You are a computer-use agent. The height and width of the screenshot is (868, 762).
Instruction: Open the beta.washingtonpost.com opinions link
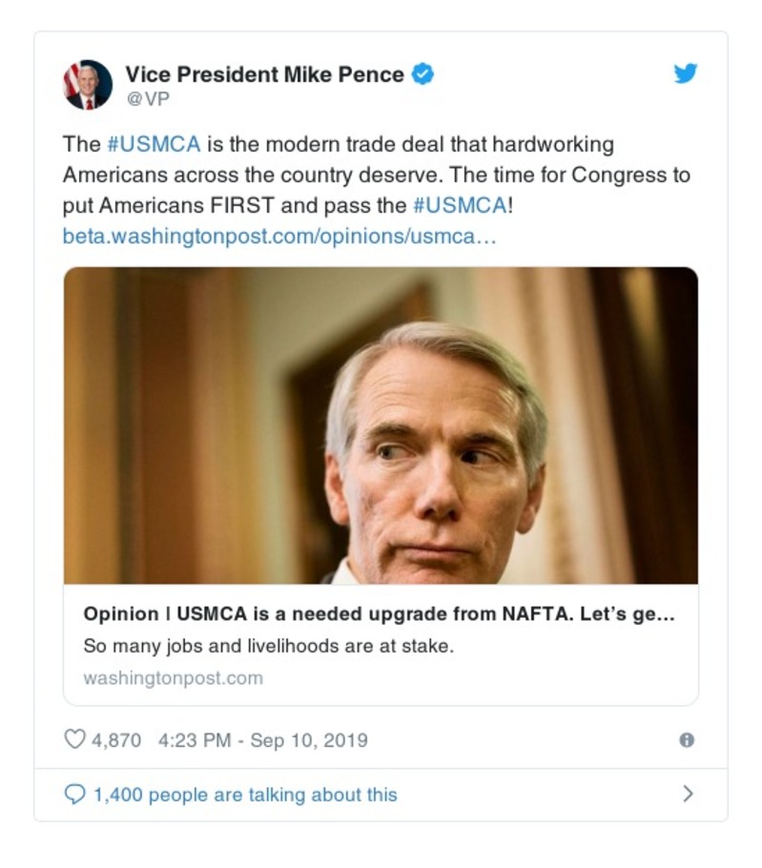tap(279, 237)
